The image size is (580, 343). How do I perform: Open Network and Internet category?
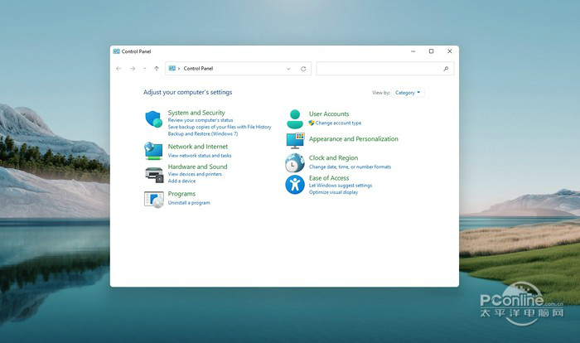coord(198,147)
